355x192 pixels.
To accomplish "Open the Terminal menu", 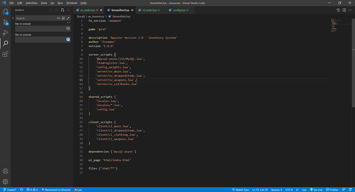I will coord(72,3).
